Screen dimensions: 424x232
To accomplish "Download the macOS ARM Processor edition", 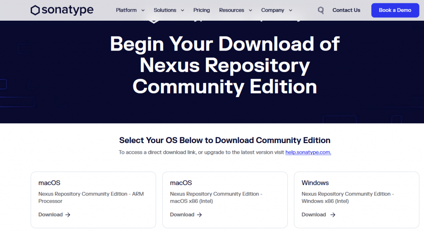I will tap(54, 215).
